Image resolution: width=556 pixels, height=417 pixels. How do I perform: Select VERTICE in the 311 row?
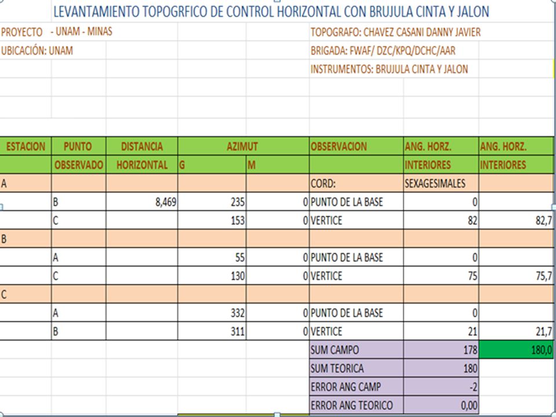click(356, 331)
